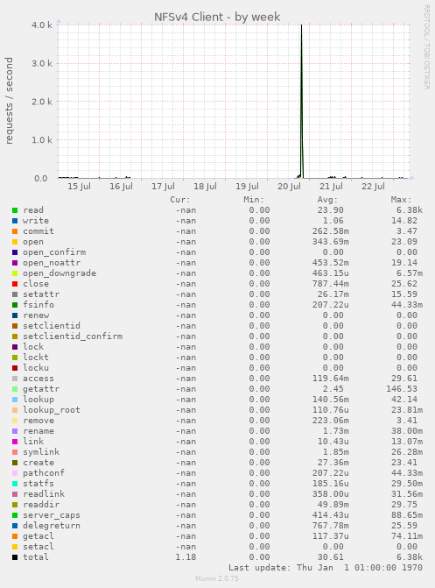Click the light green getattr swatch
This screenshot has height=588, width=435.
[15, 389]
